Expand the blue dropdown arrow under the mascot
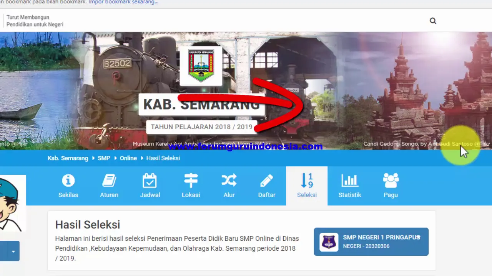Screen dimensions: 492x276 click(x=13, y=251)
